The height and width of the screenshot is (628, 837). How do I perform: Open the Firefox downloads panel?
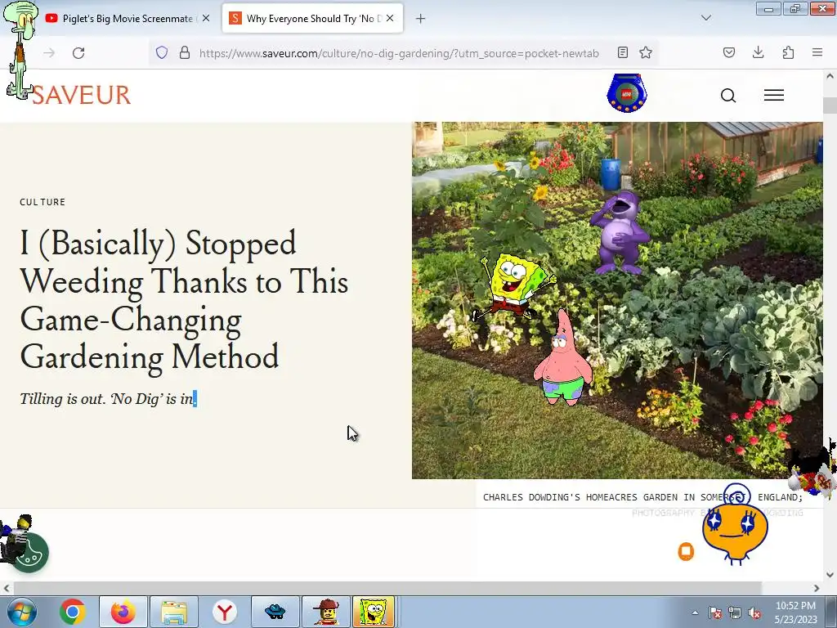tap(758, 52)
